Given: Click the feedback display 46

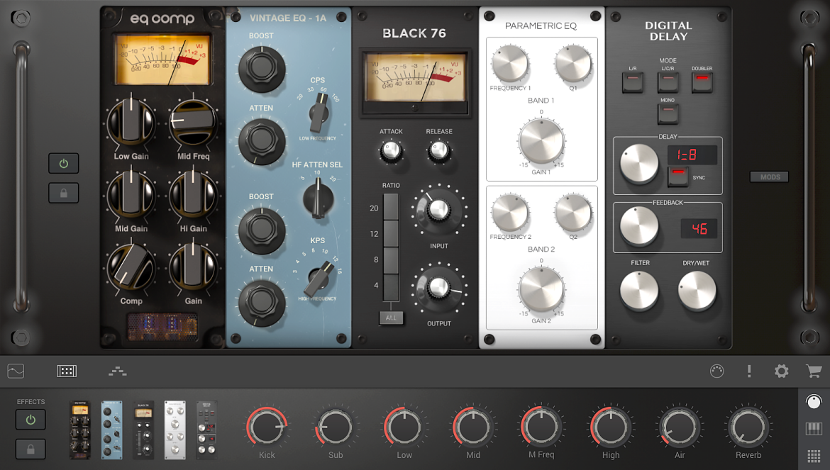Looking at the screenshot, I should pyautogui.click(x=699, y=228).
